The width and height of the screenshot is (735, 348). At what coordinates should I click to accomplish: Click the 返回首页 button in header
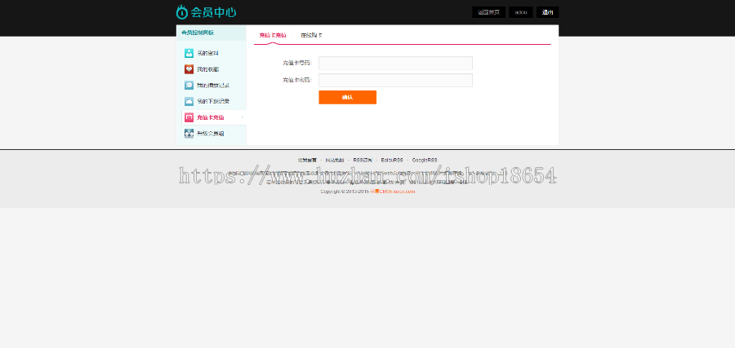(x=488, y=12)
